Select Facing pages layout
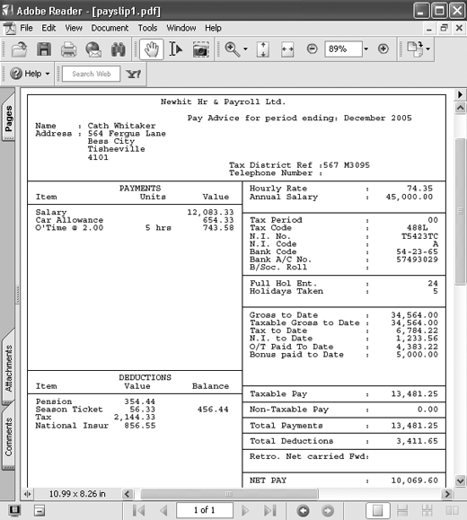The width and height of the screenshot is (467, 520). [452, 510]
